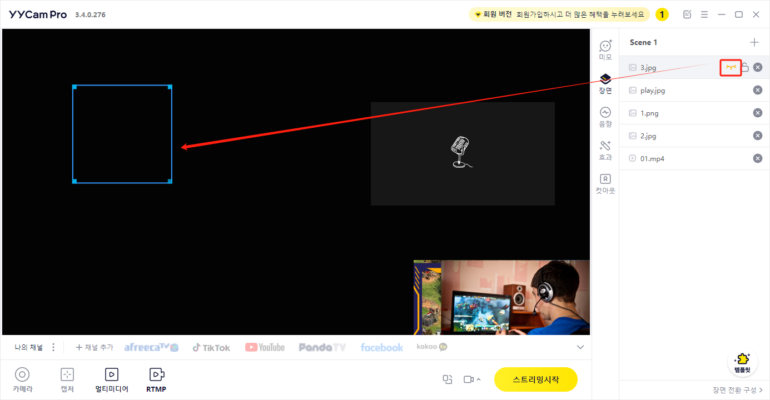Image resolution: width=770 pixels, height=400 pixels.
Task: Open the 음향 audio panel
Action: point(605,117)
